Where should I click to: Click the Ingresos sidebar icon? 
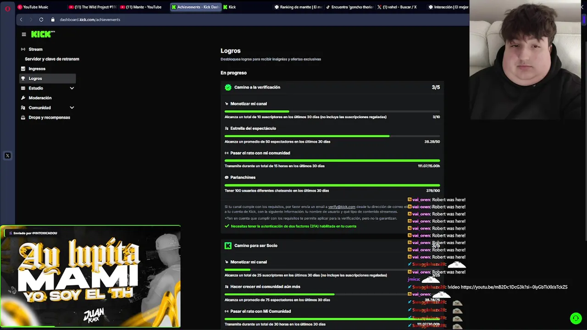pos(23,69)
